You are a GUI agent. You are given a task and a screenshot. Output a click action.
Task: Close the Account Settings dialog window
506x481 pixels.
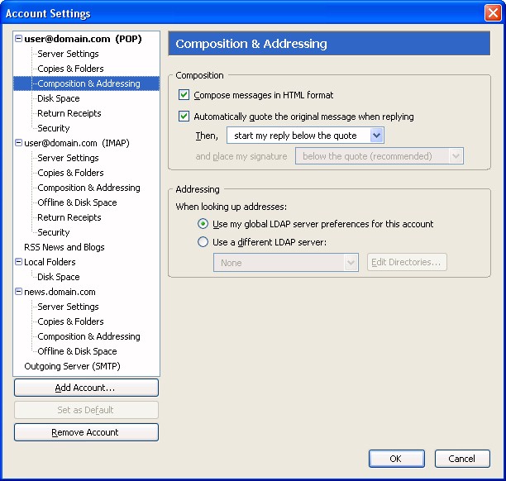(493, 13)
